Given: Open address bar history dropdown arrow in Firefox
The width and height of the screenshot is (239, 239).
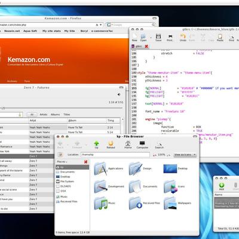Looking at the screenshot, I should tap(101, 25).
